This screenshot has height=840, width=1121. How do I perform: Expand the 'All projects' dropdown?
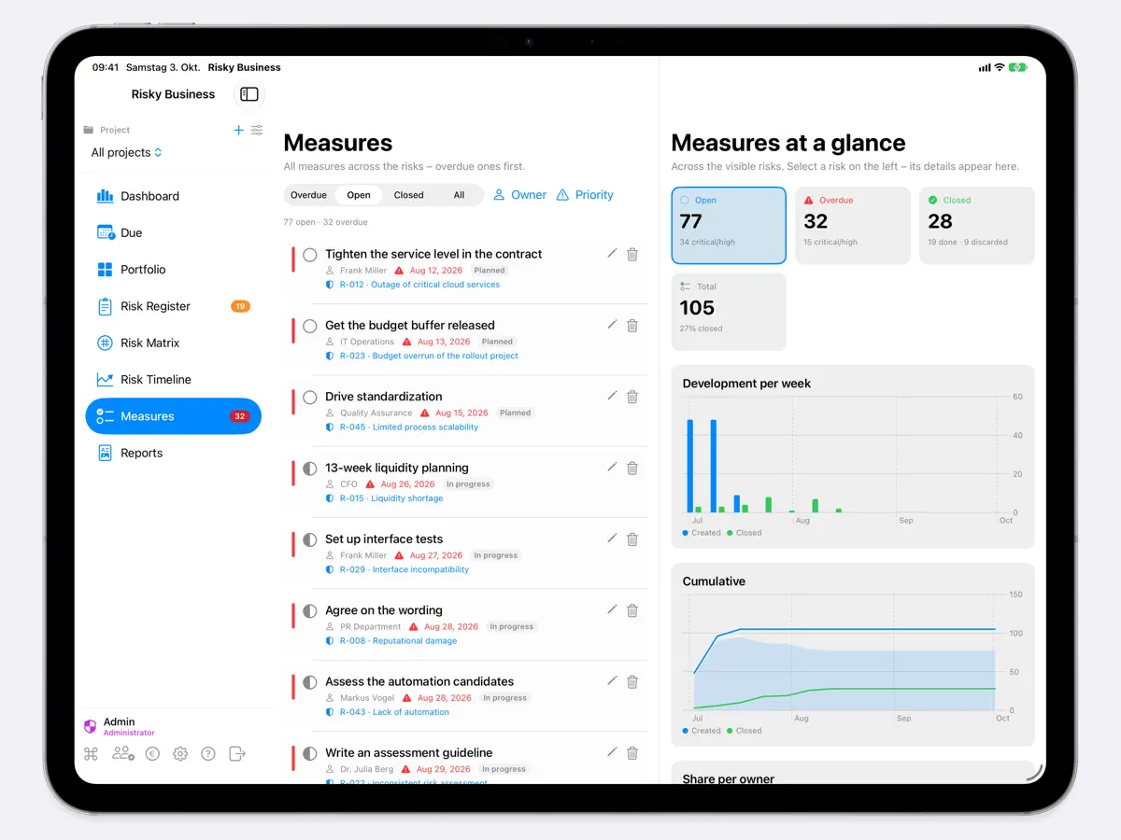pyautogui.click(x=127, y=152)
